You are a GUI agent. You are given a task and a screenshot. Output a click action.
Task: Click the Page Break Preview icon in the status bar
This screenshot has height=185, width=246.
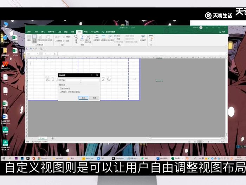200,142
